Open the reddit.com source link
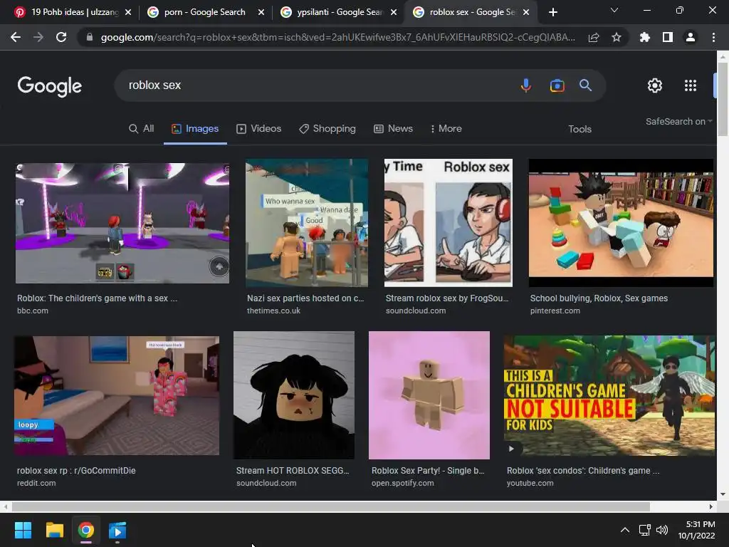 pos(36,483)
